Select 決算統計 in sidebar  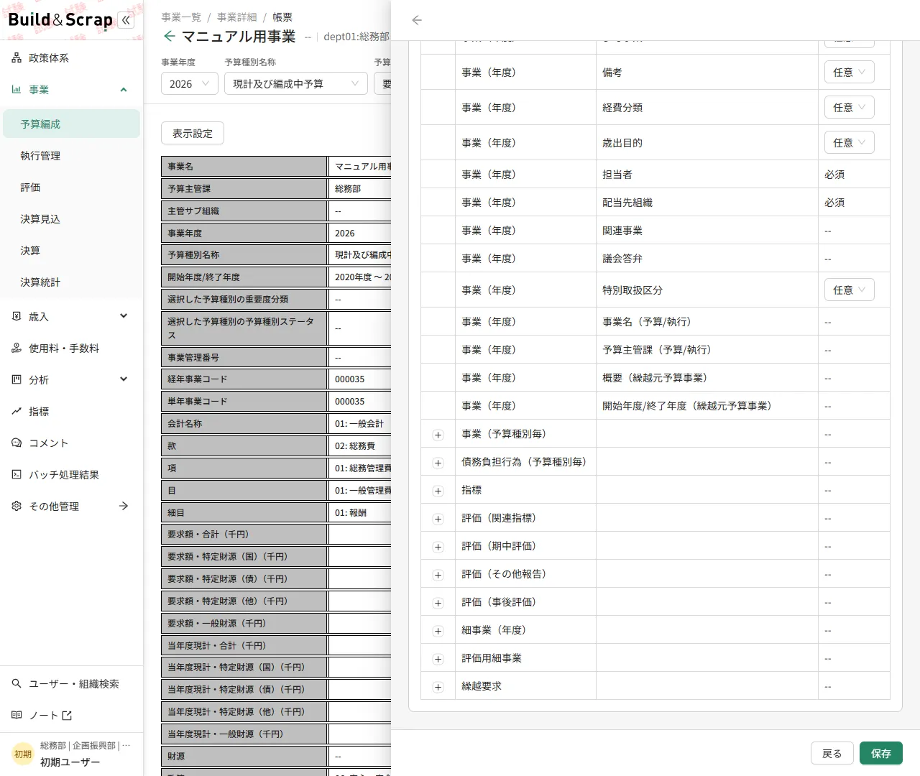click(x=71, y=282)
